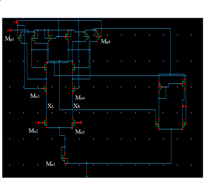Select the Mn3 input NMOS transistor symbol
Image resolution: width=204 pixels, height=178 pixels.
(x=74, y=123)
